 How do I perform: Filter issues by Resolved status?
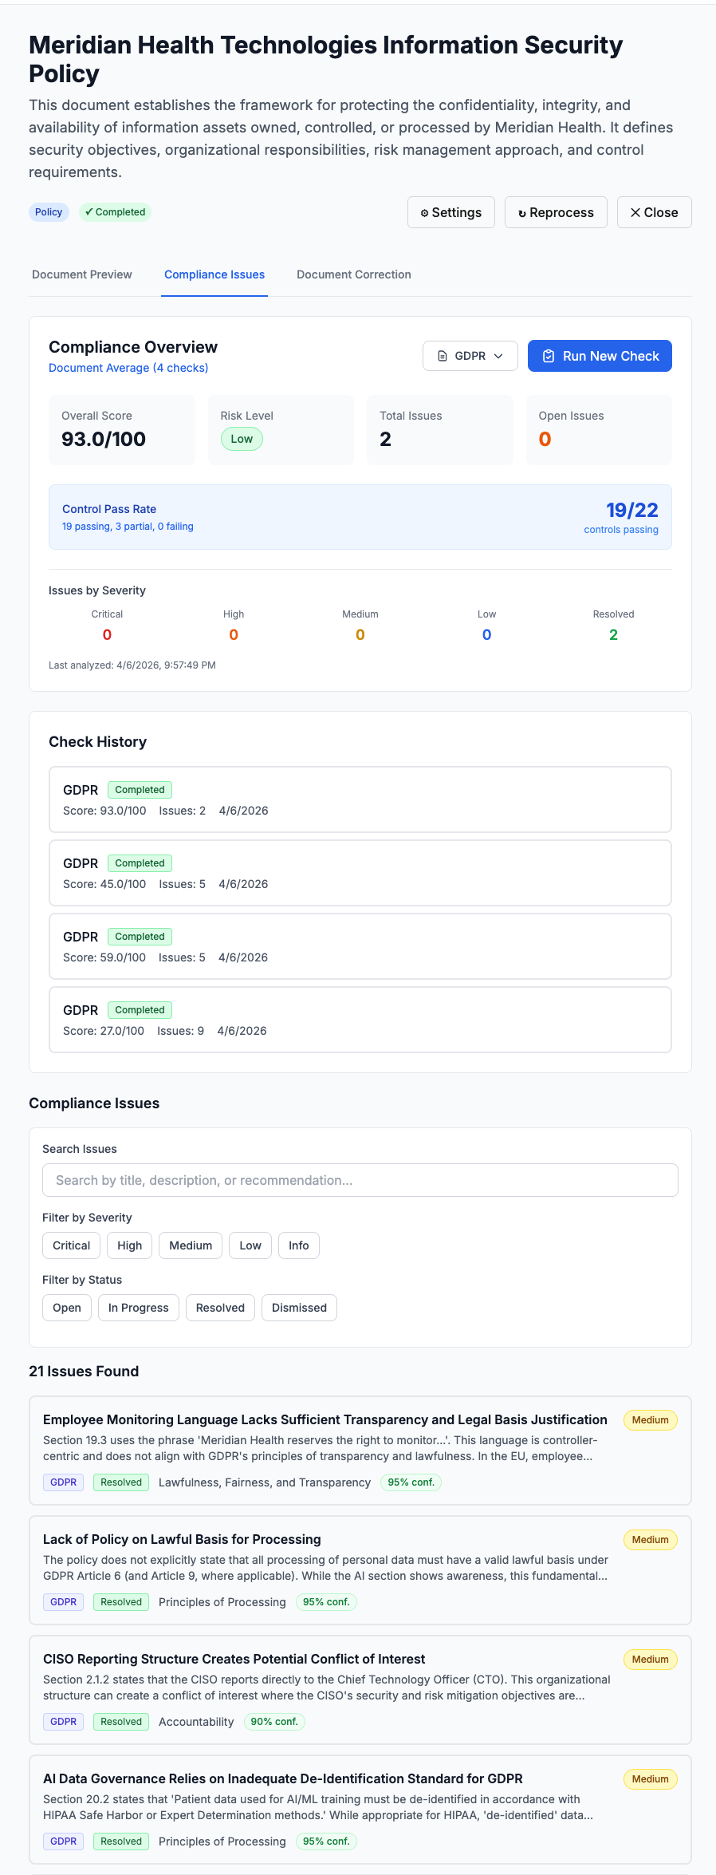[x=221, y=1308]
